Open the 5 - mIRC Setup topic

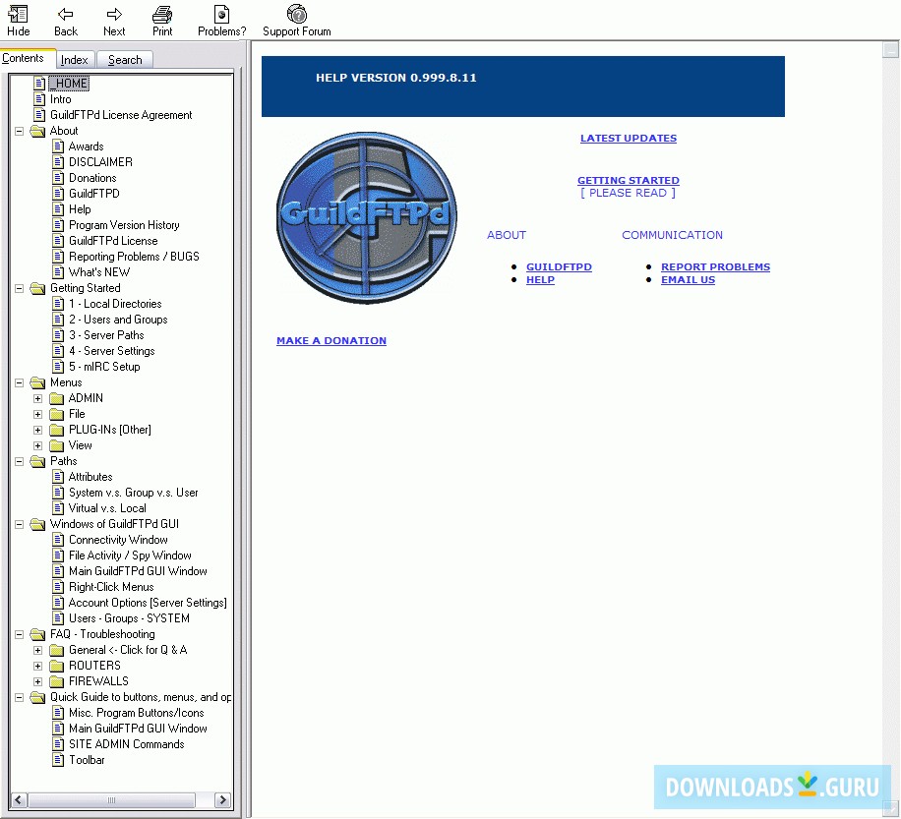pos(103,367)
